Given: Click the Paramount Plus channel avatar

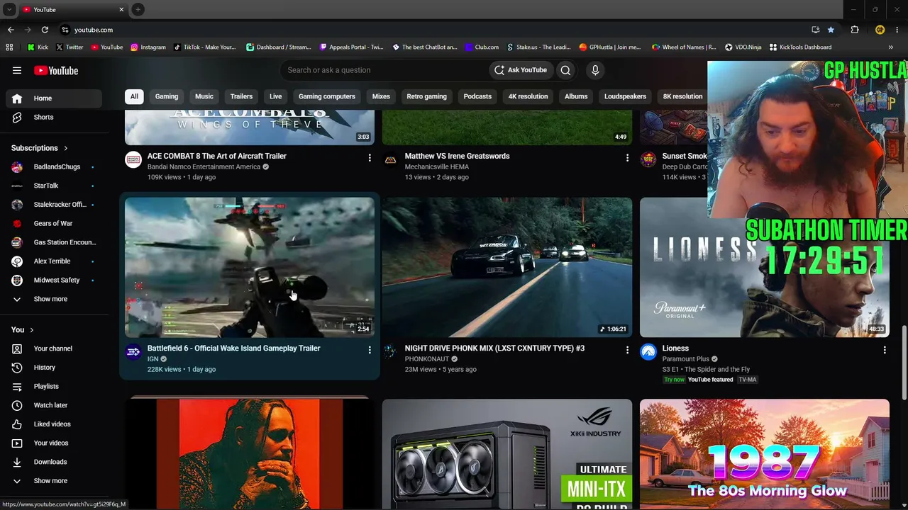Looking at the screenshot, I should click(x=648, y=352).
